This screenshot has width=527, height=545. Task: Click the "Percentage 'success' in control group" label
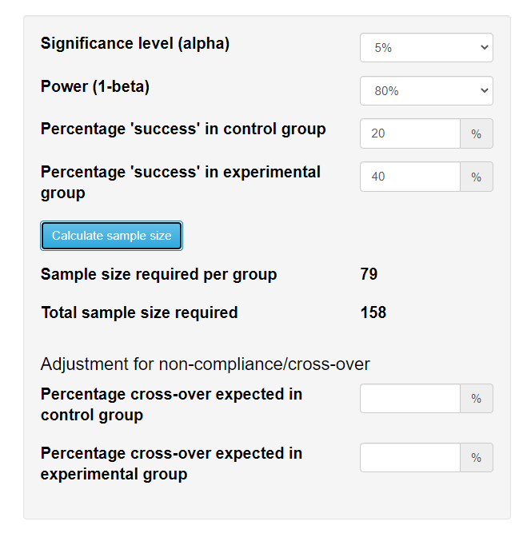[183, 129]
